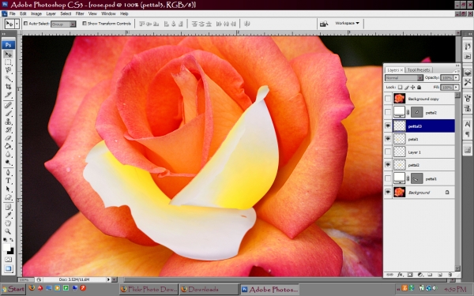Click the Delete layer trash icon
The height and width of the screenshot is (296, 474).
(450, 275)
